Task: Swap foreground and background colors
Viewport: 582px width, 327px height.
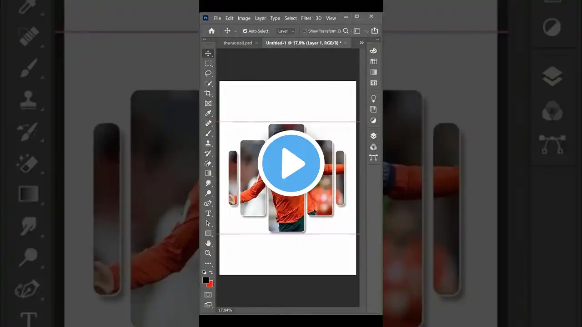Action: point(211,272)
